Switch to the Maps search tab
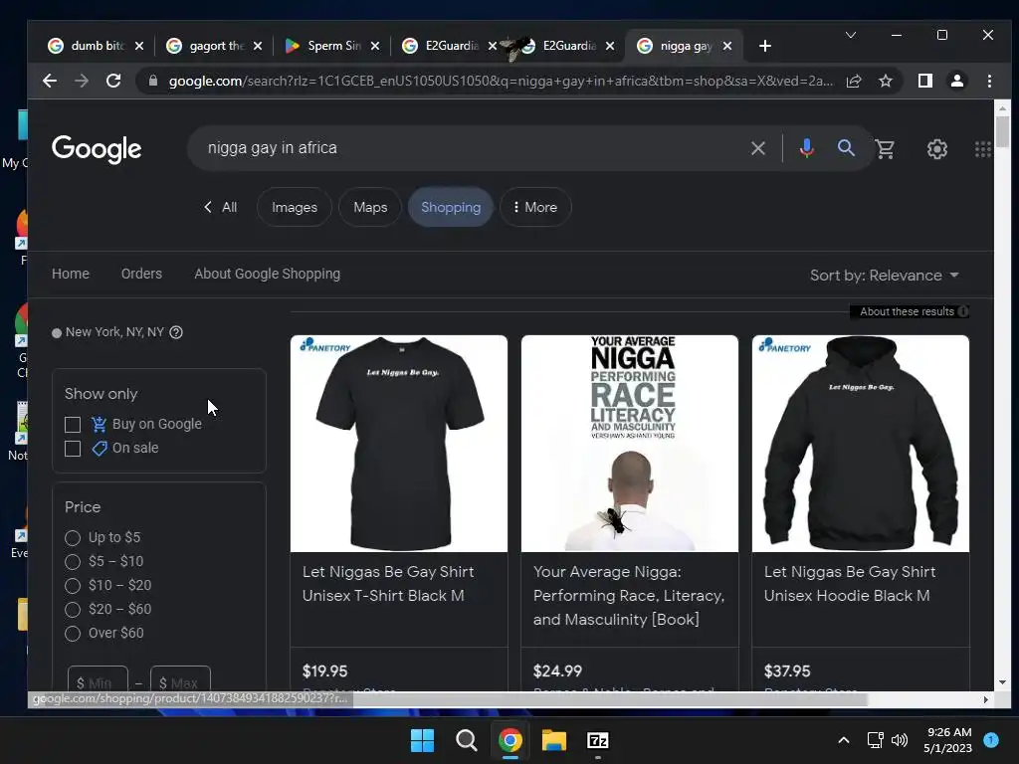The image size is (1019, 764). coord(370,207)
